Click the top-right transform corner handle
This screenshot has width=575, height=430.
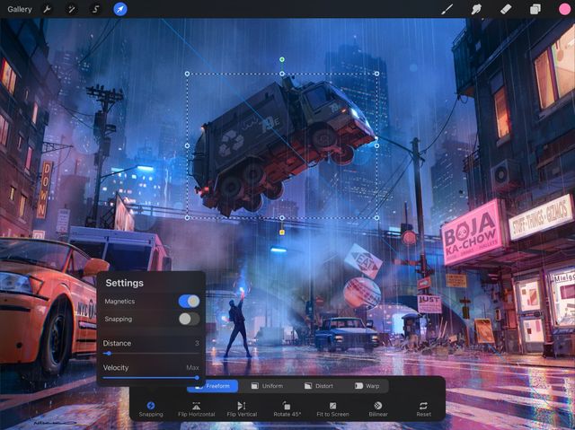click(x=376, y=74)
